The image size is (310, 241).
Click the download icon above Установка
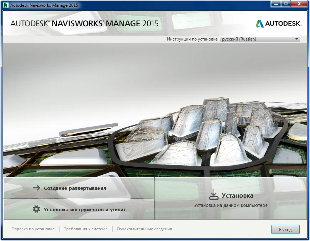(x=214, y=195)
